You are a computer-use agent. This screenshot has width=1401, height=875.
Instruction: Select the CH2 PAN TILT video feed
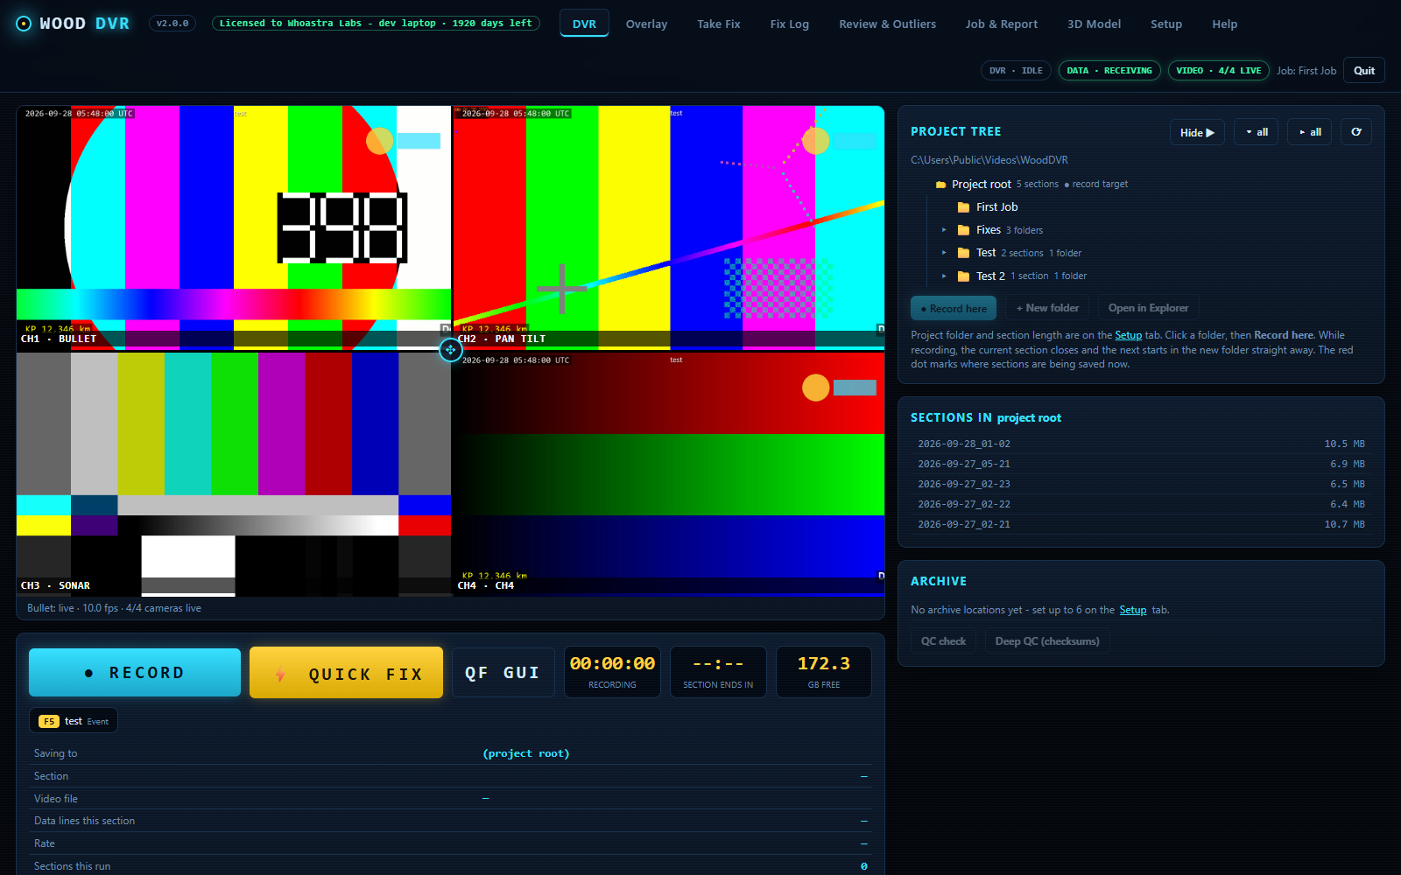coord(669,227)
